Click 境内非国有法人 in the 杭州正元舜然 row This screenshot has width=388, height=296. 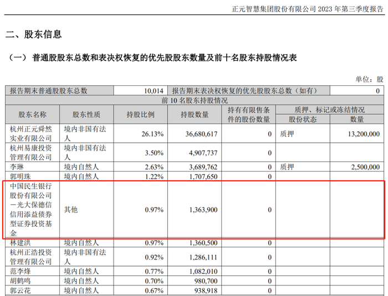85,133
